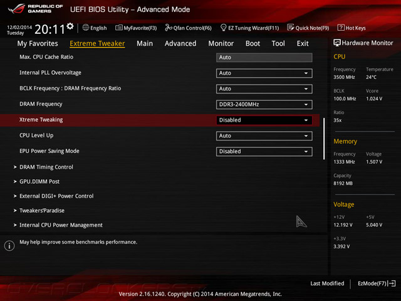401x301 pixels.
Task: Click the 12/02/2014 date text
Action: click(19, 28)
